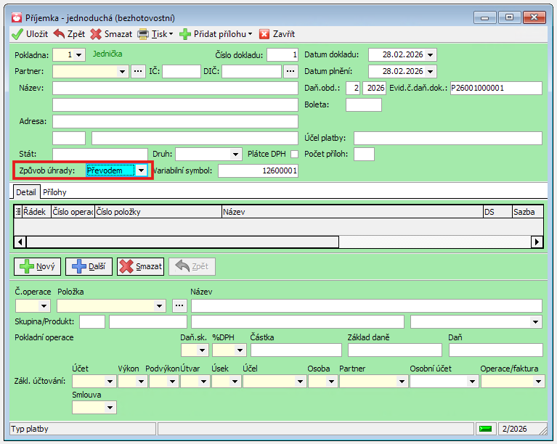Open DIČ lookup ellipsis button
The height and width of the screenshot is (444, 557).
tap(290, 71)
